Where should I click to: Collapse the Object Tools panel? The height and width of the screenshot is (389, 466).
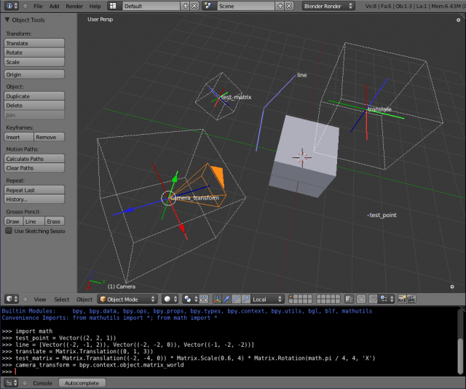(7, 20)
